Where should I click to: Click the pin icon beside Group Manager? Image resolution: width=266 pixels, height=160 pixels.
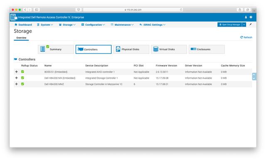[250, 24]
